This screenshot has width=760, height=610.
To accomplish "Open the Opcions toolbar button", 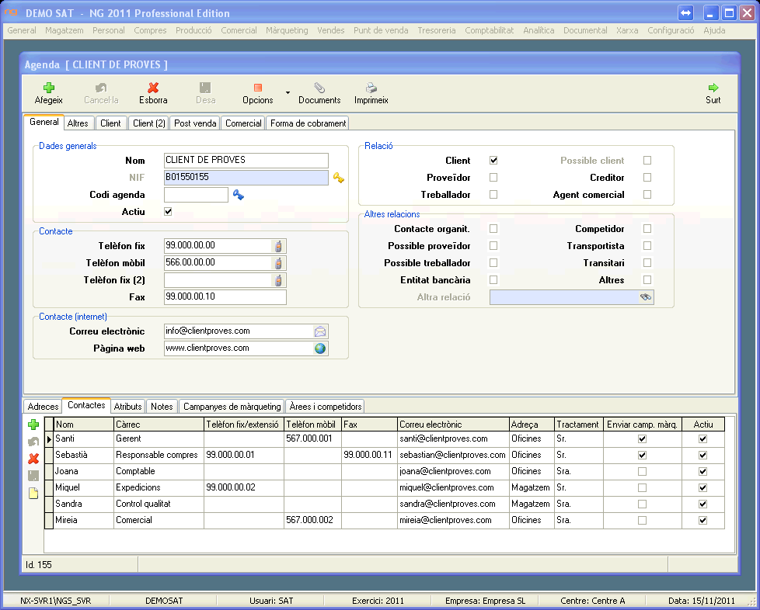I will [258, 93].
